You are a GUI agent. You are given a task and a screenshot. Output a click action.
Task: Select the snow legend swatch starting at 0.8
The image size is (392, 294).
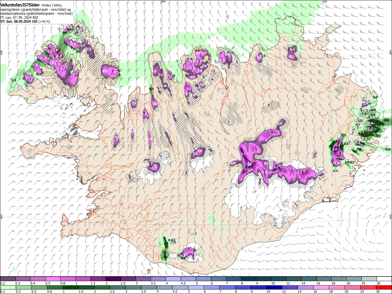click(x=68, y=279)
